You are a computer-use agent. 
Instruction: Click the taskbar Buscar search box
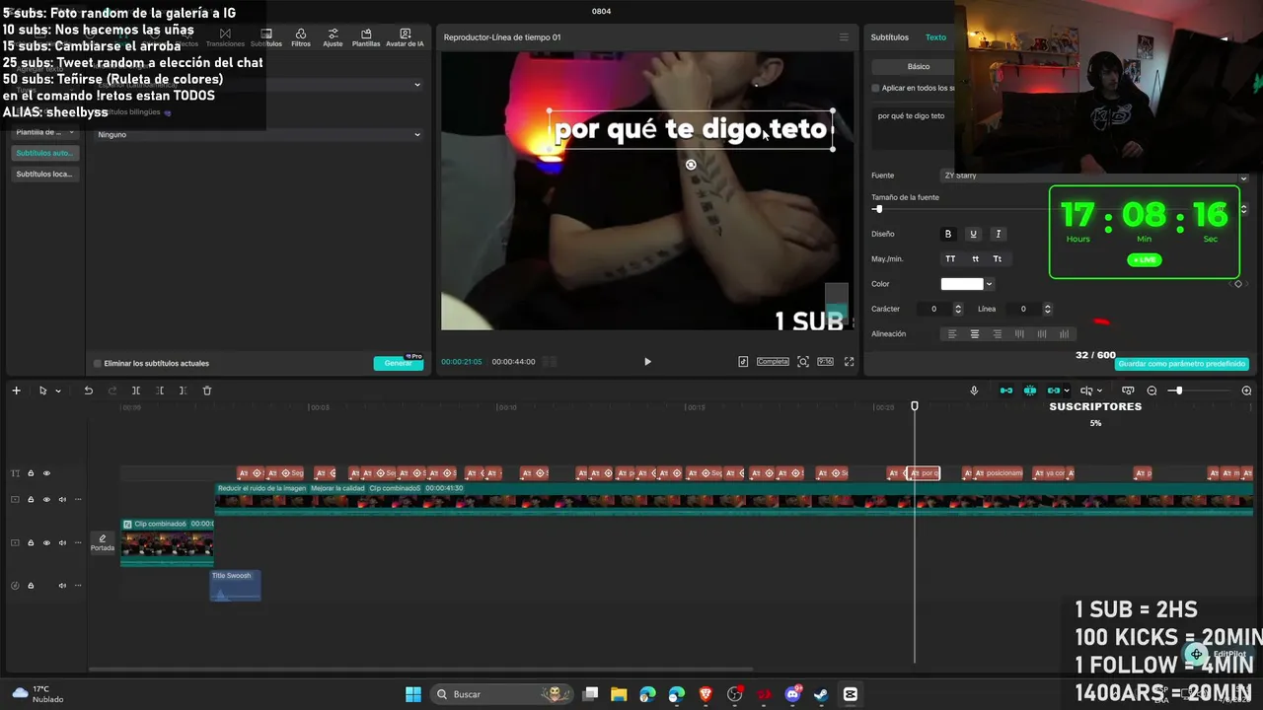pos(503,694)
